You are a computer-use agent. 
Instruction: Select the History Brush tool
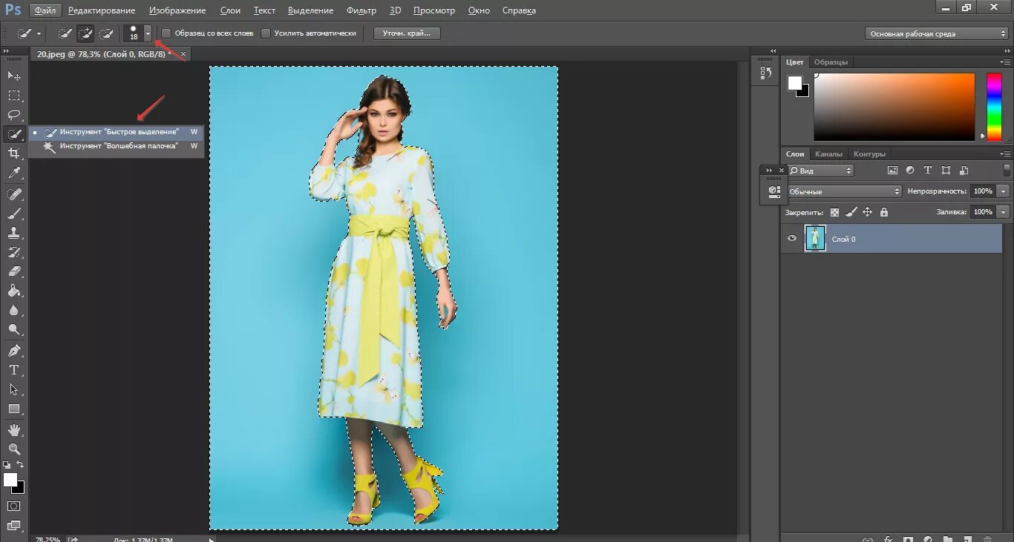point(13,251)
